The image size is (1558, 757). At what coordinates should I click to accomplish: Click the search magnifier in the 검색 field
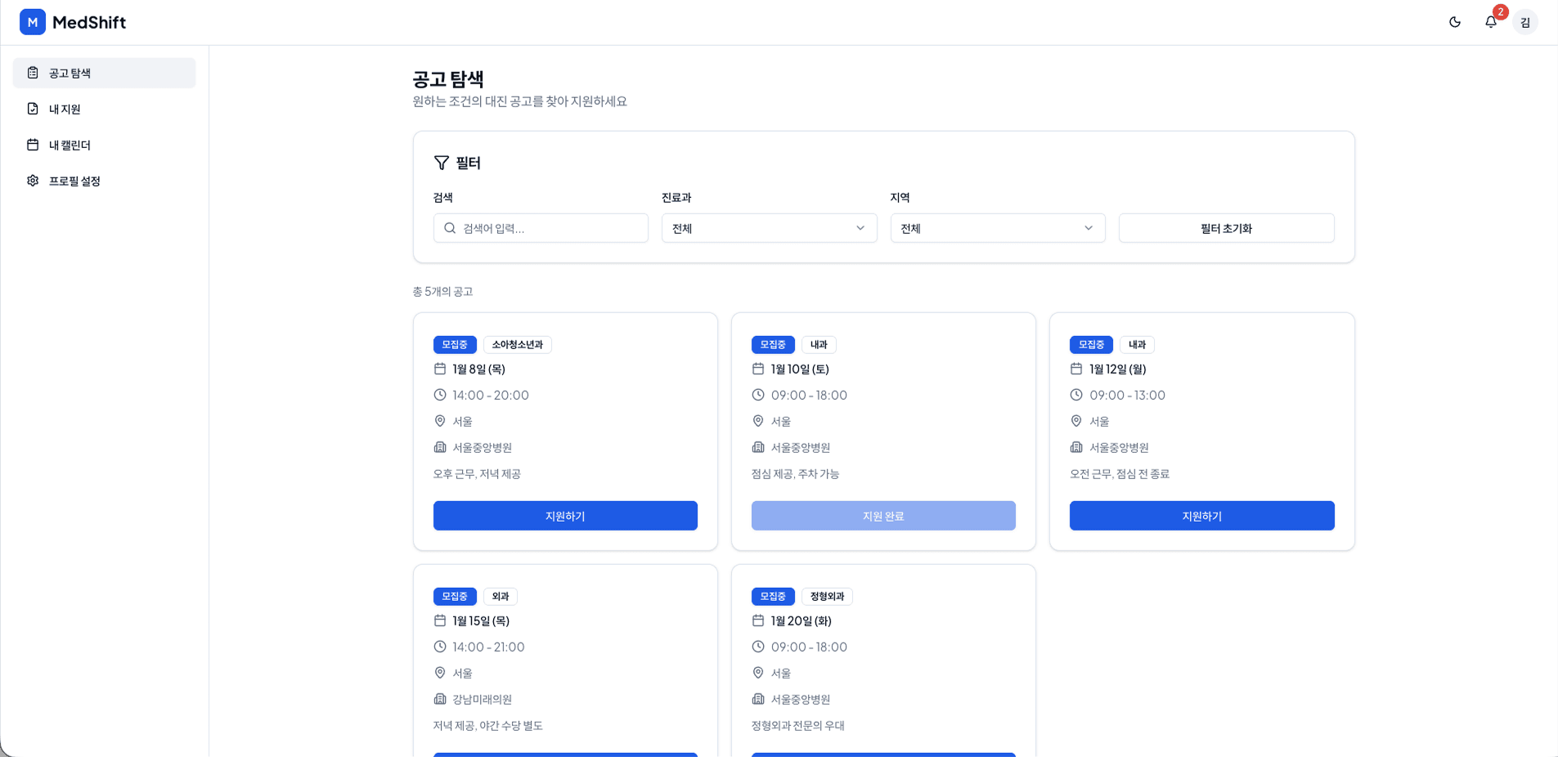coord(449,228)
